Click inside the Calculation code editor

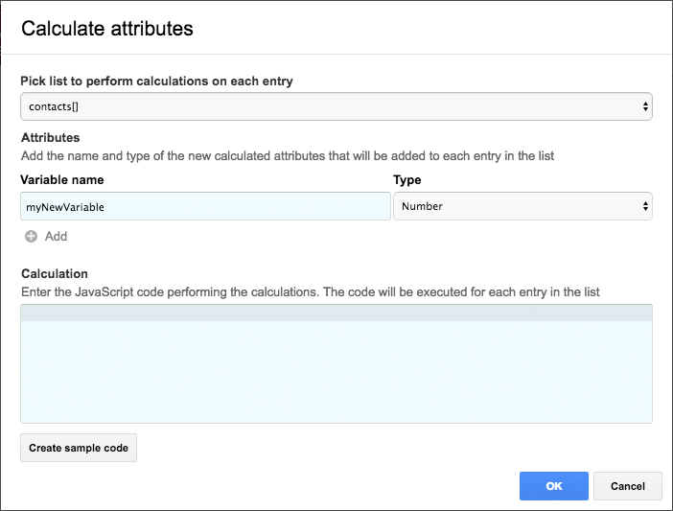(x=336, y=370)
